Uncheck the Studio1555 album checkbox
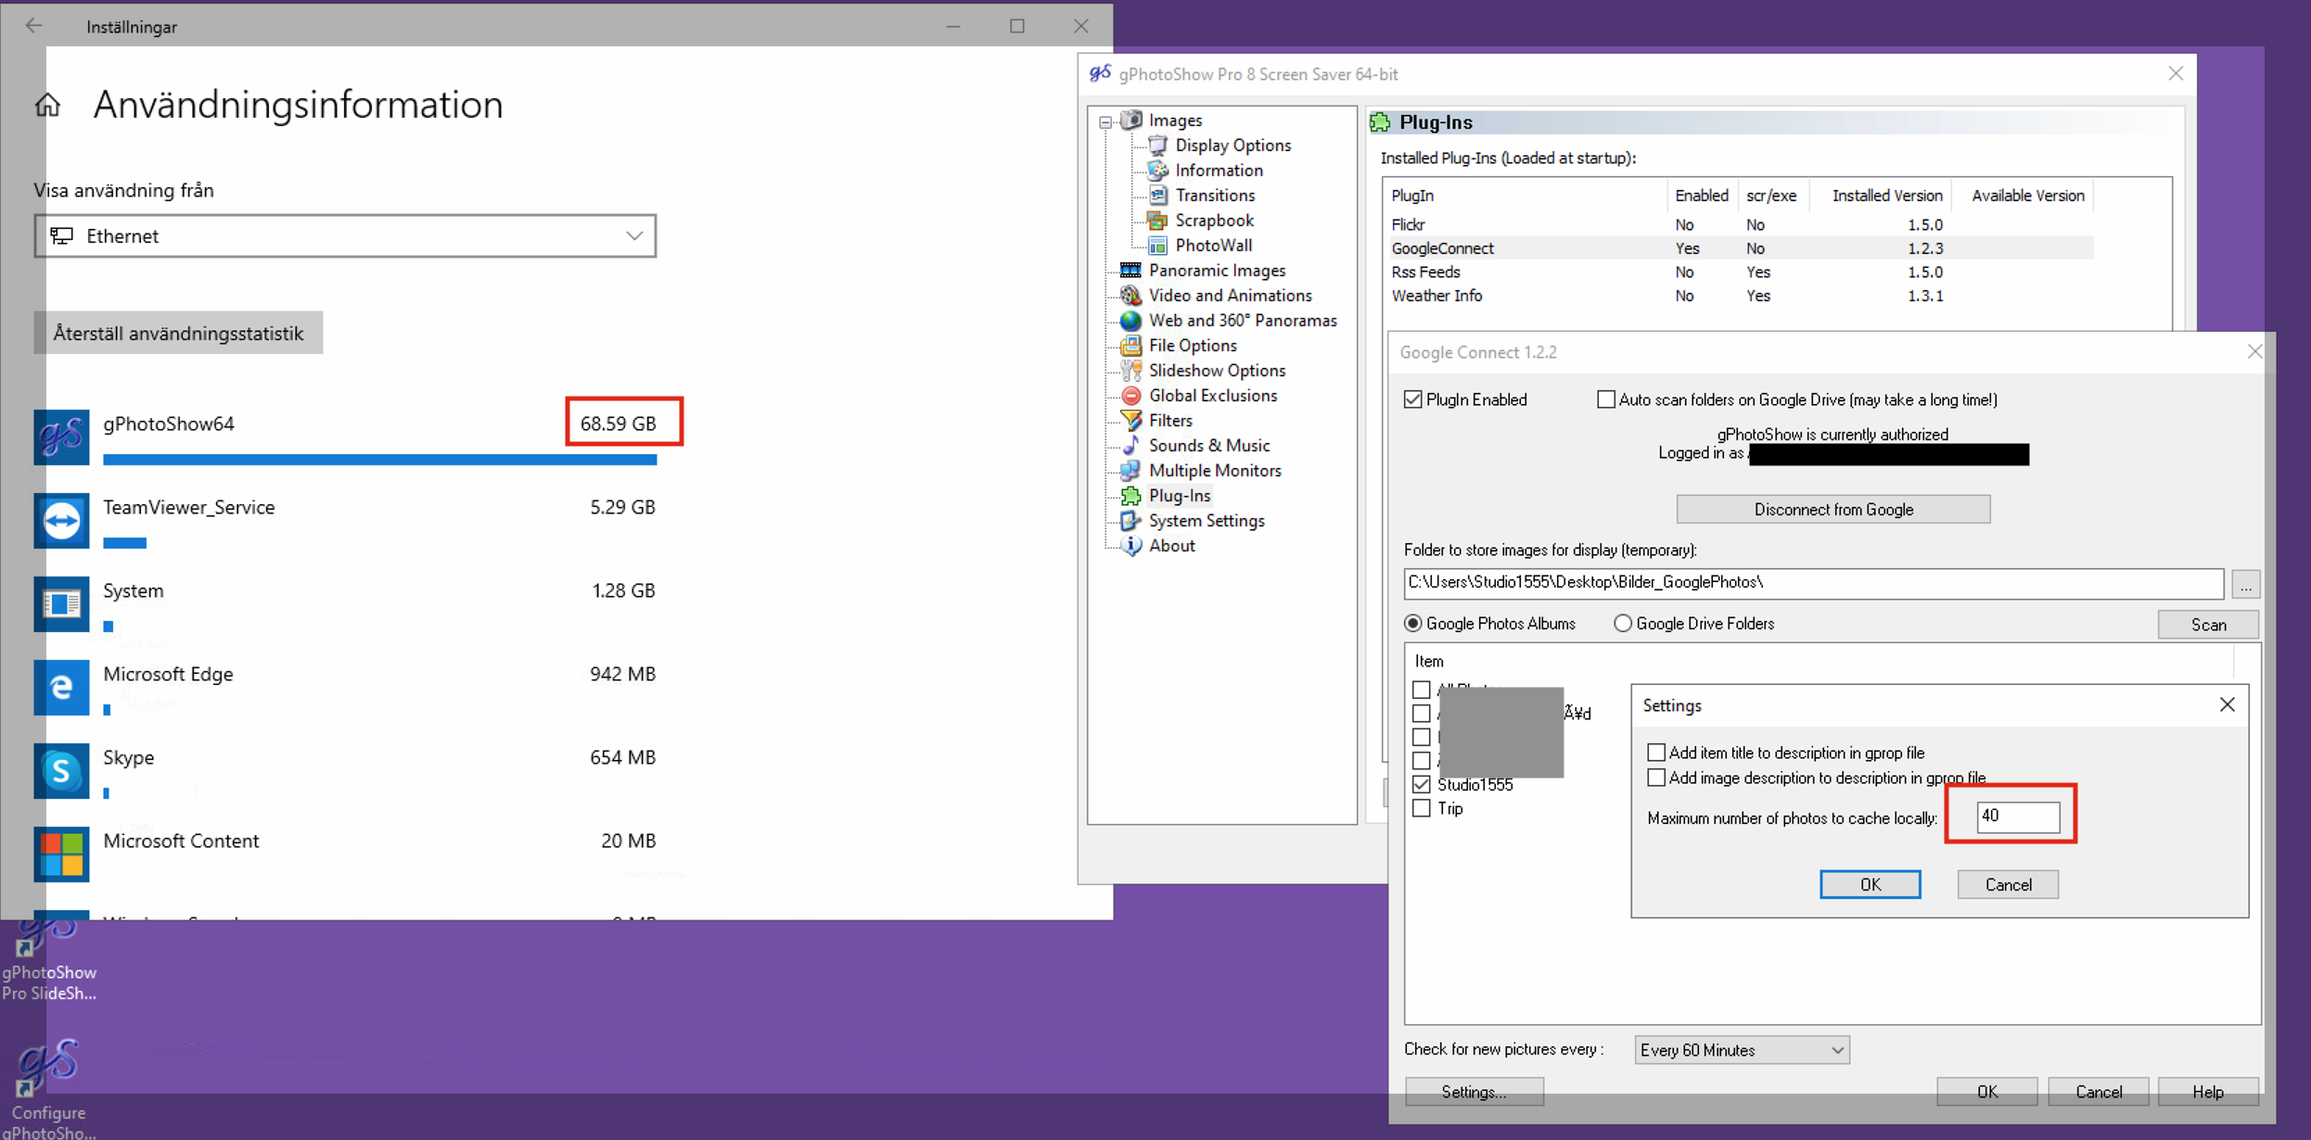Image resolution: width=2311 pixels, height=1140 pixels. tap(1421, 784)
